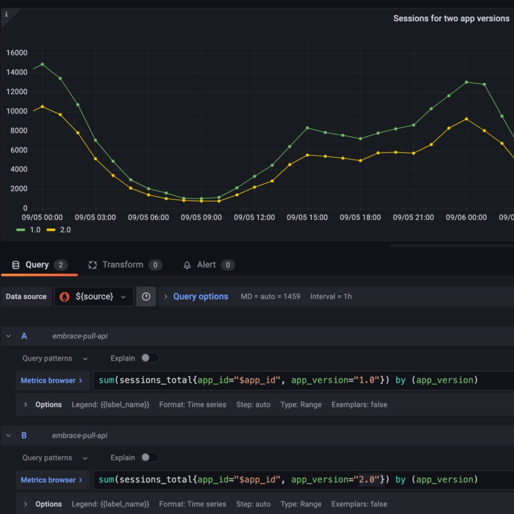Open Metrics browser for query A

point(52,380)
